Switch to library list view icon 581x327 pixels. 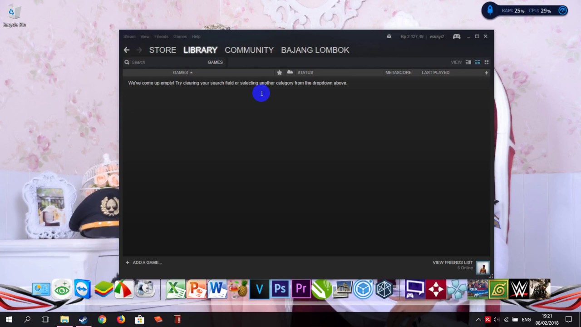click(x=478, y=62)
